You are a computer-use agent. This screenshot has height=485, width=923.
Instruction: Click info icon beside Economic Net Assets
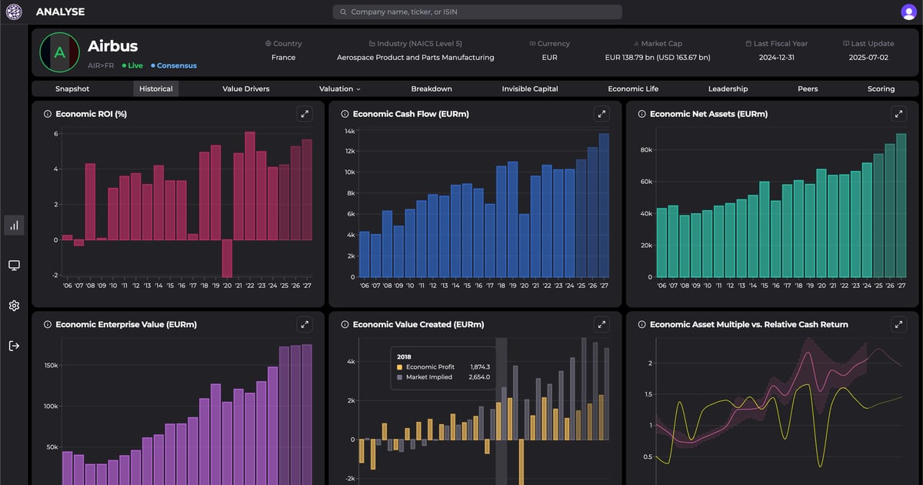pyautogui.click(x=641, y=114)
